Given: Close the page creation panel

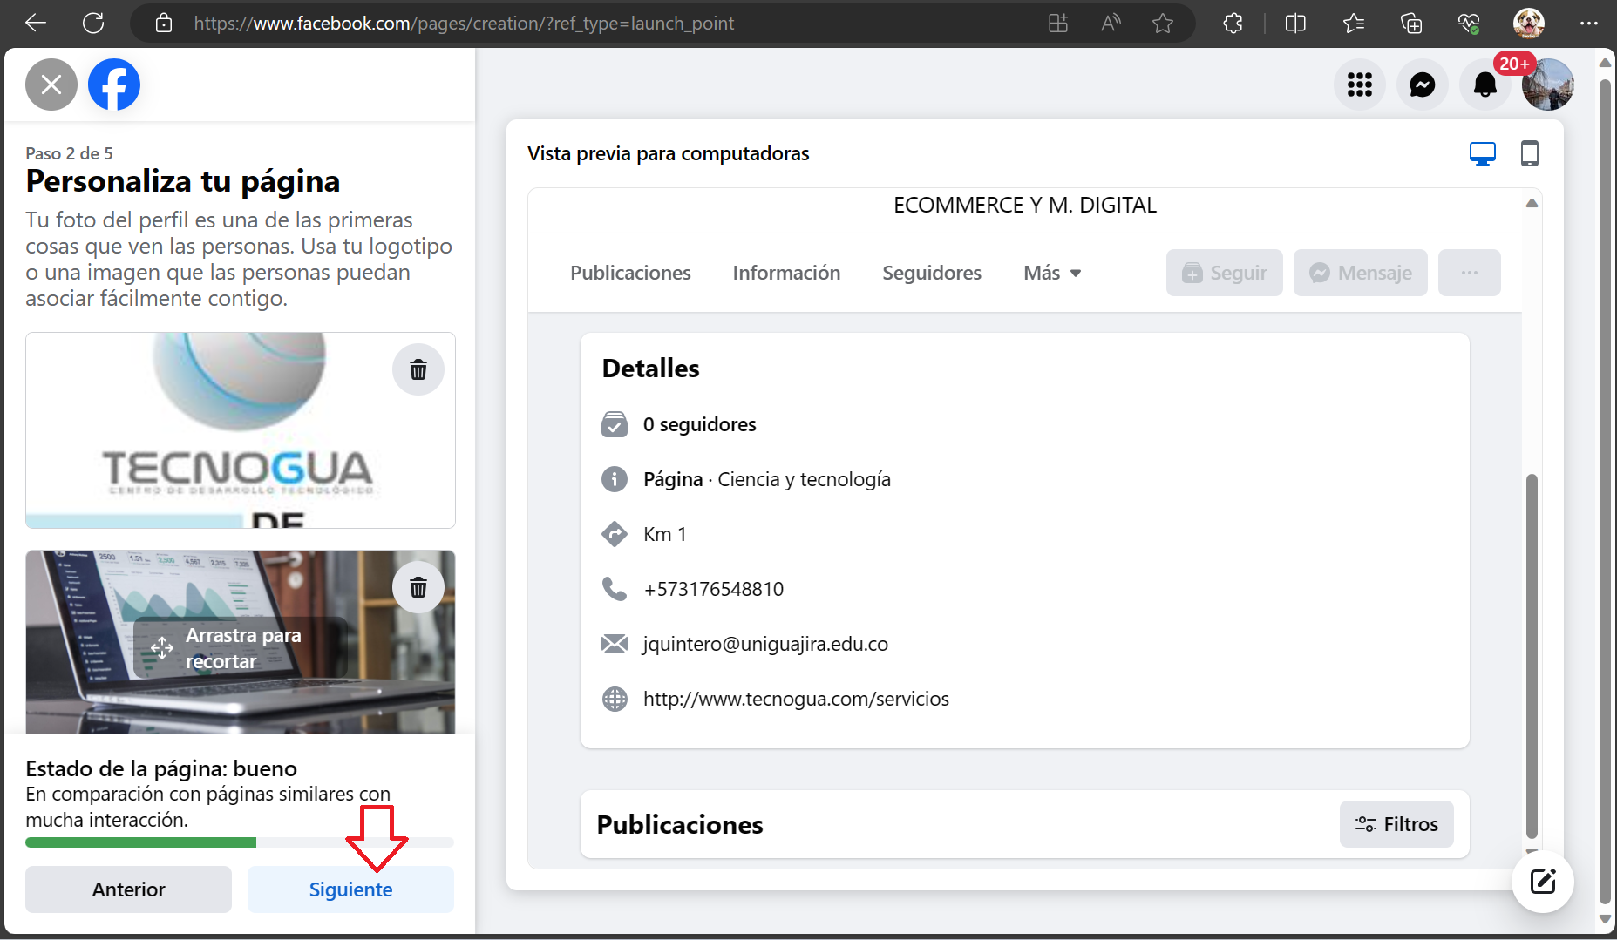Looking at the screenshot, I should point(51,85).
